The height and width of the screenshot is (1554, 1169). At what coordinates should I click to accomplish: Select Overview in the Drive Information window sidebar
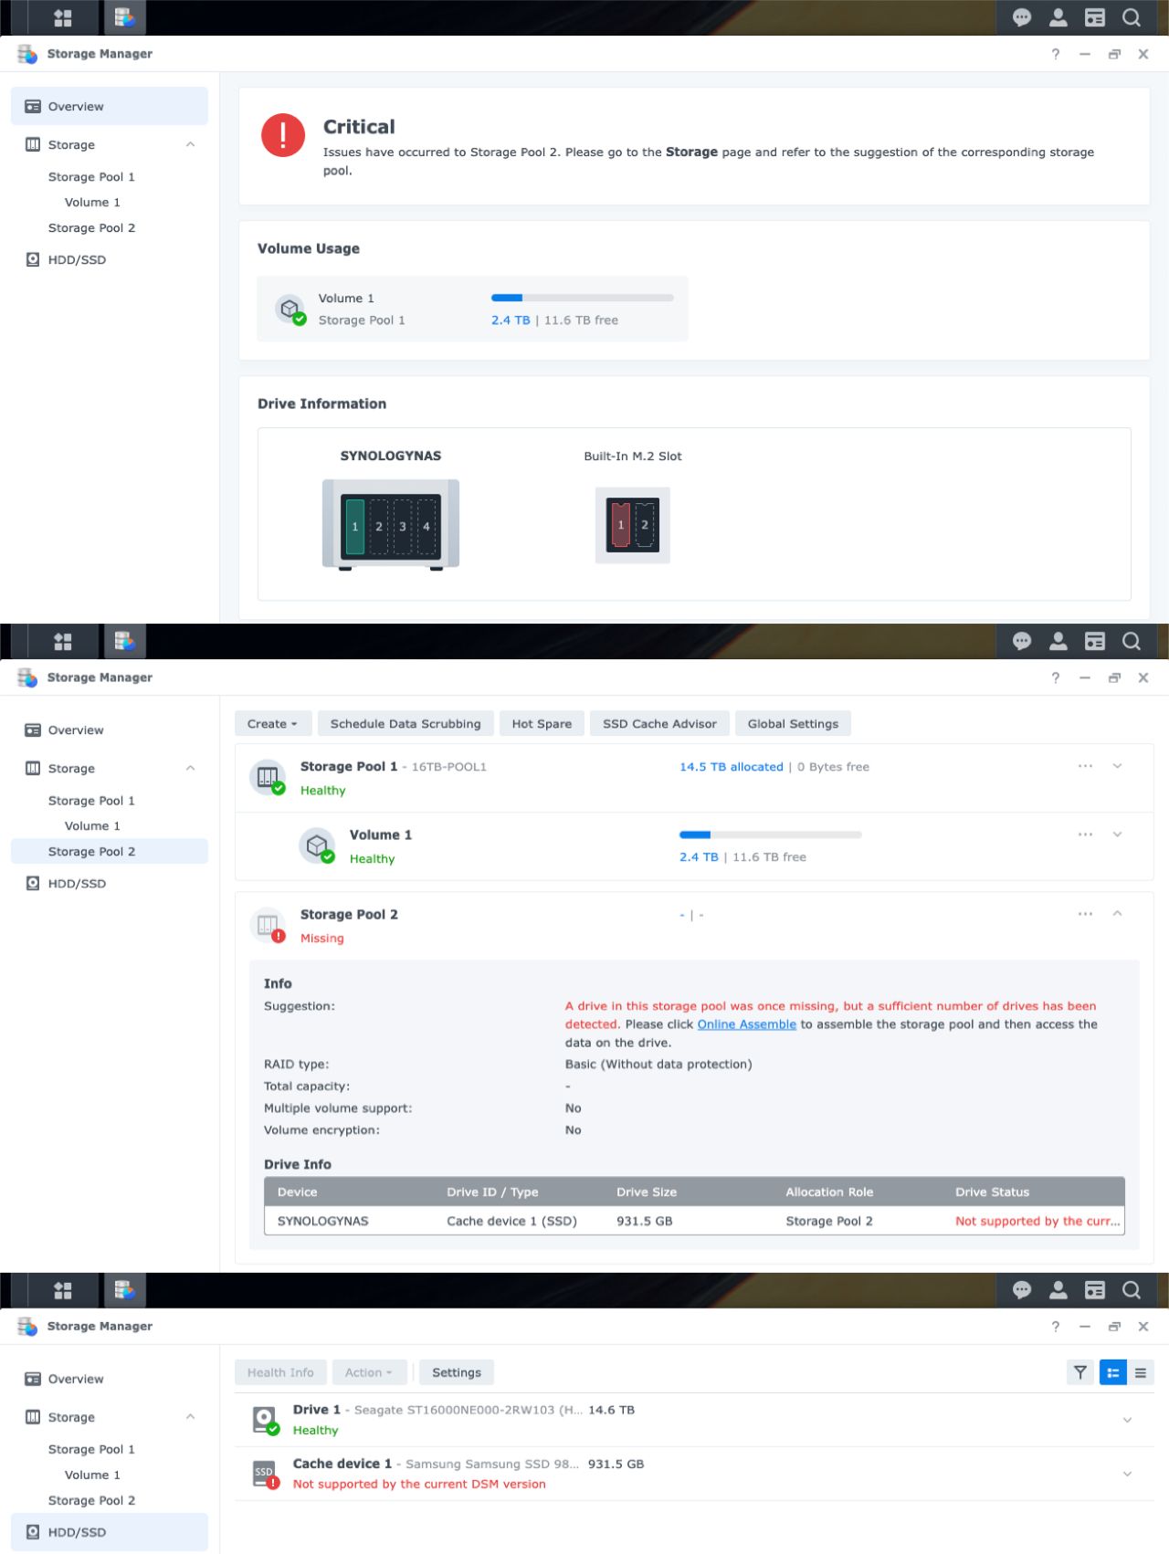pyautogui.click(x=110, y=106)
